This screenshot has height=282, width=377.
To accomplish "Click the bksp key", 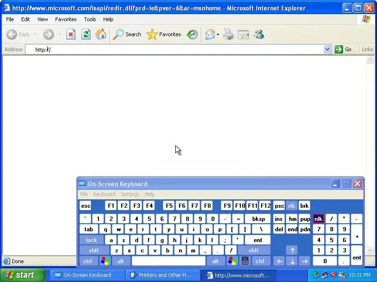I will (x=258, y=219).
